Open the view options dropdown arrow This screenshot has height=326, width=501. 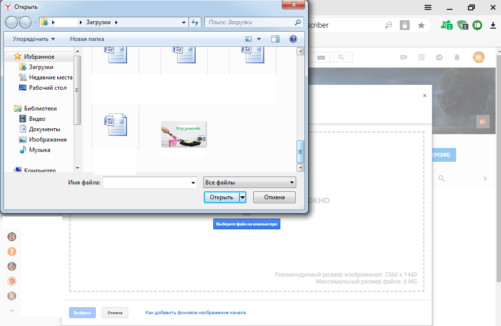(x=259, y=39)
